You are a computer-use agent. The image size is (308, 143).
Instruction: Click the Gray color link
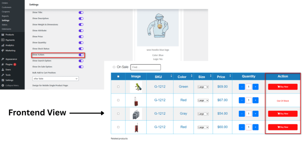183,114
